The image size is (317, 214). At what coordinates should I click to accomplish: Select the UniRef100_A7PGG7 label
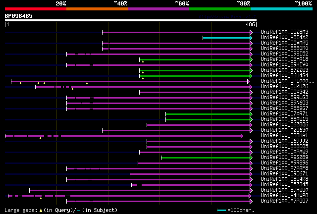284,201
